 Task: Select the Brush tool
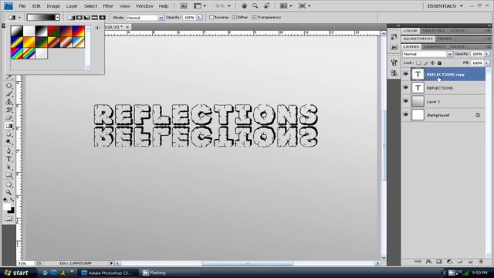tap(8, 93)
